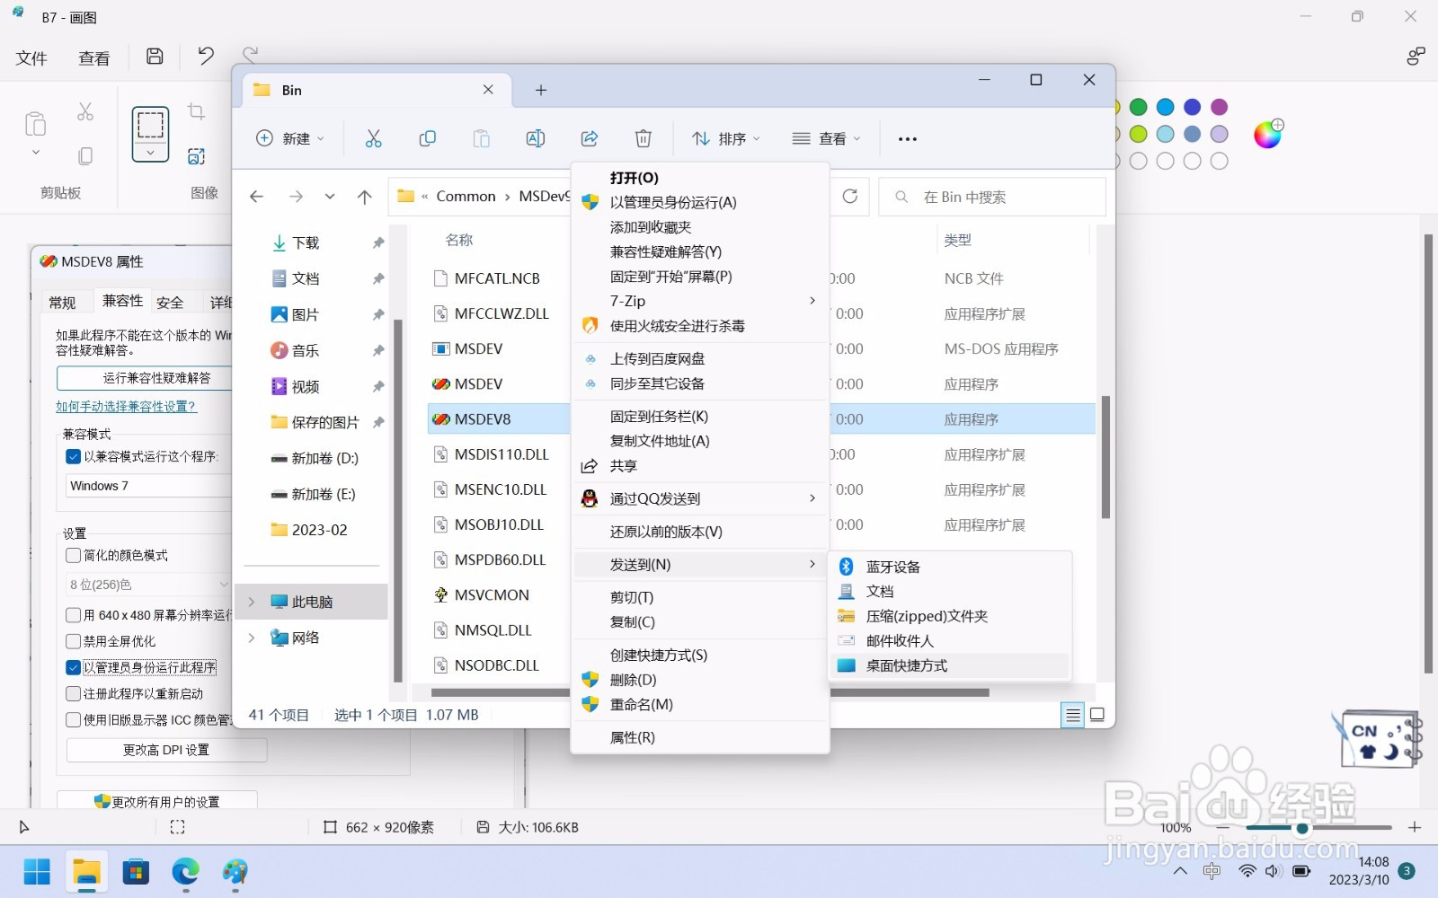The height and width of the screenshot is (898, 1438).
Task: Enable reduced color mode checkbox
Action: pyautogui.click(x=74, y=556)
